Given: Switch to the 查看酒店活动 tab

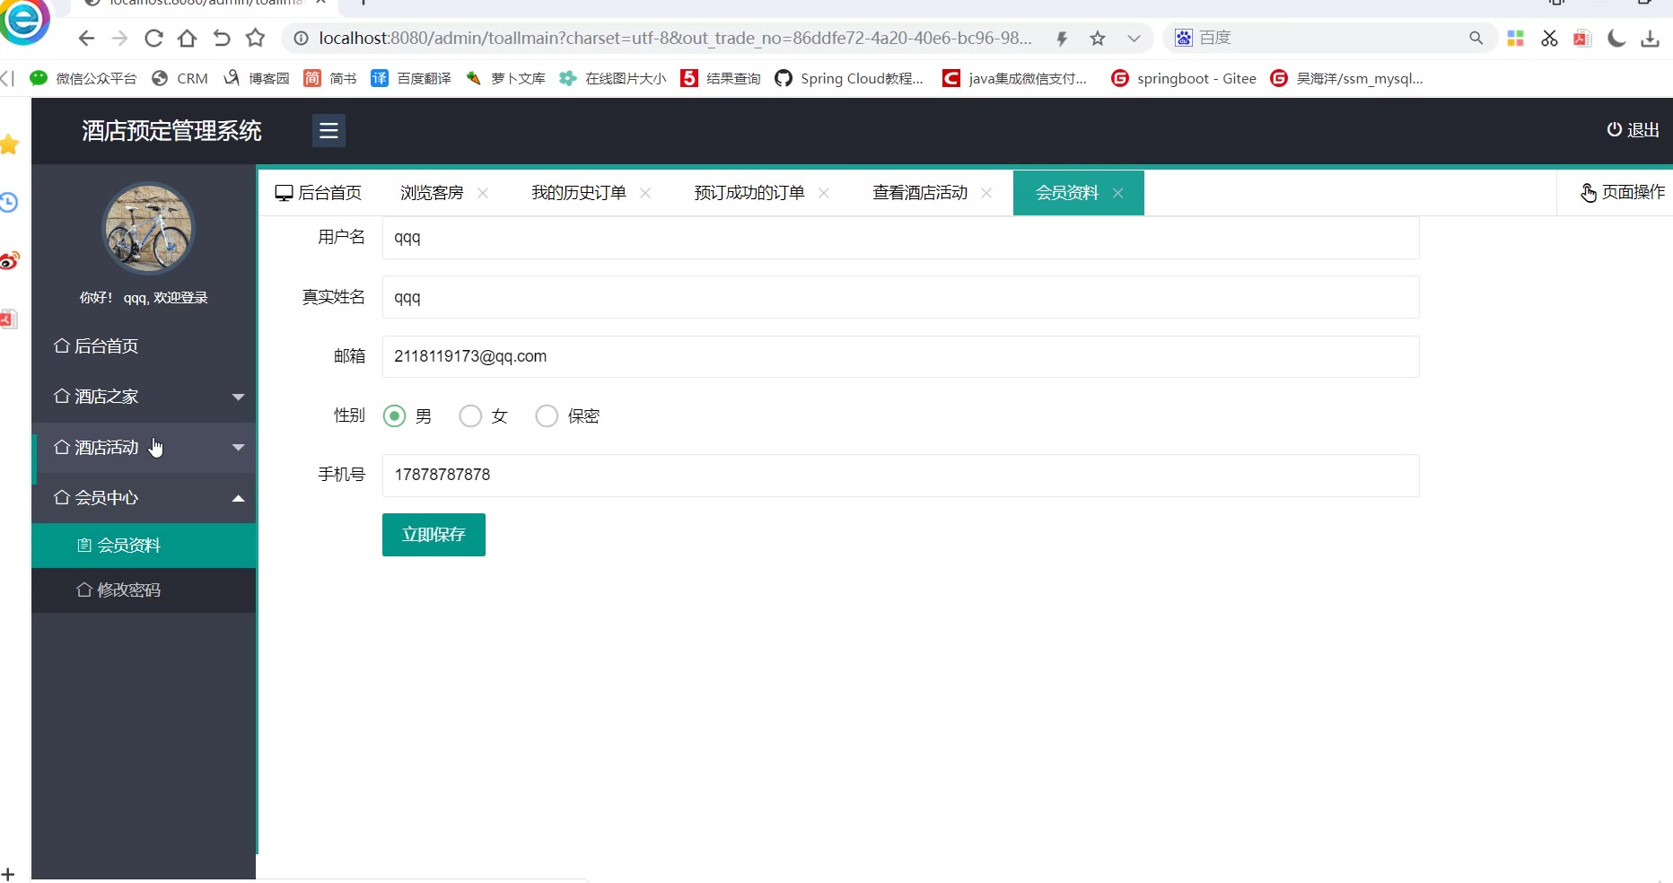Looking at the screenshot, I should [920, 193].
